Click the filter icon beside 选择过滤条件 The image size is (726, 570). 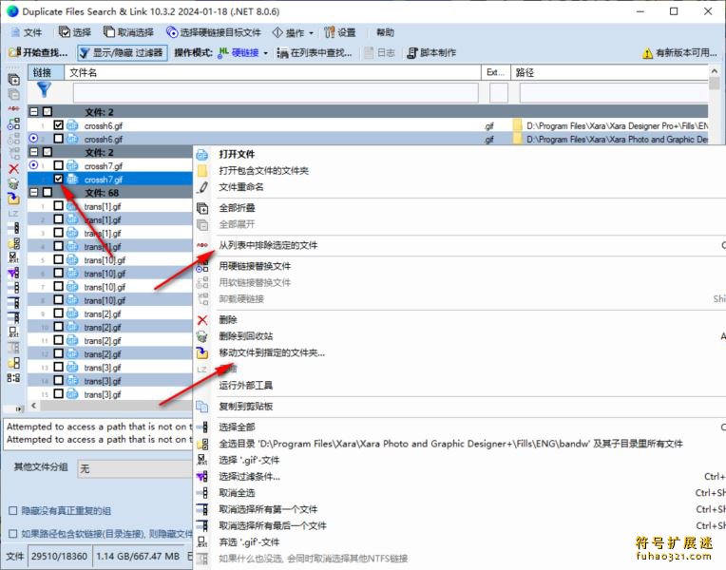pyautogui.click(x=202, y=477)
